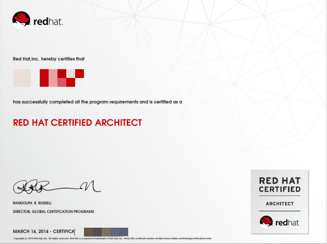Select the line 'has successfully completed all the program requirements'
327x244 pixels.
pyautogui.click(x=76, y=102)
